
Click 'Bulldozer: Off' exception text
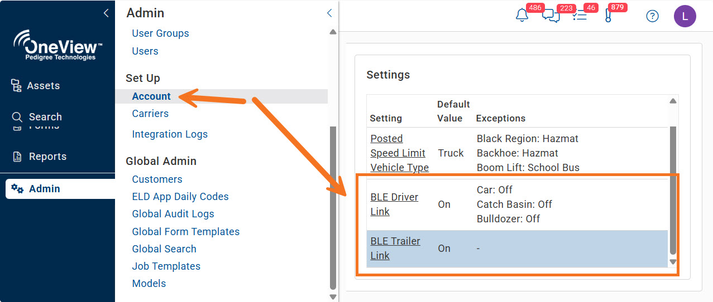(508, 219)
